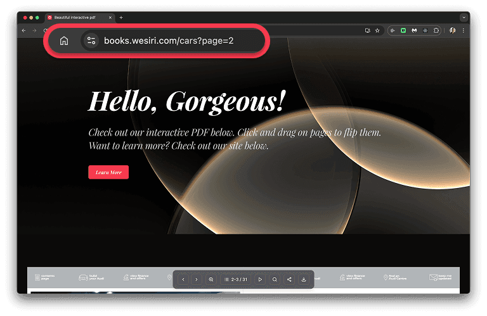This screenshot has width=487, height=316.
Task: Expand the tab search dropdown arrow
Action: pos(464,17)
